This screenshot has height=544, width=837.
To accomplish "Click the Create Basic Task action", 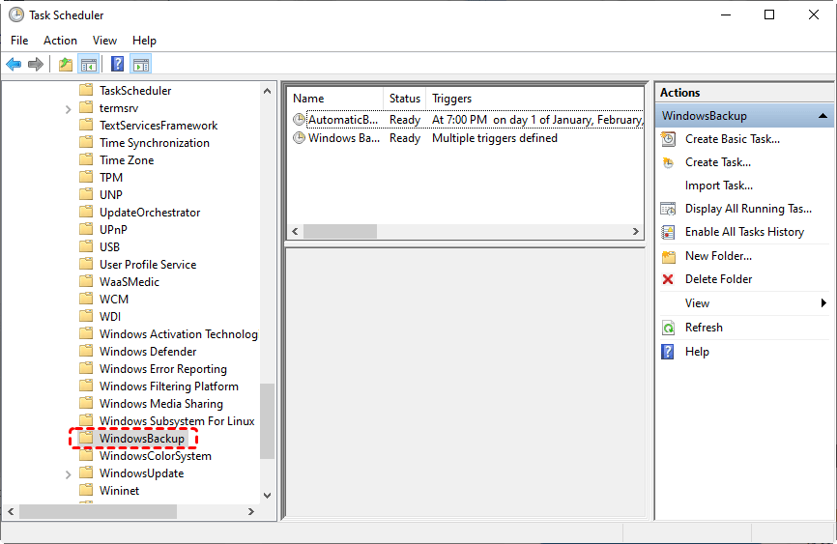I will pos(732,139).
